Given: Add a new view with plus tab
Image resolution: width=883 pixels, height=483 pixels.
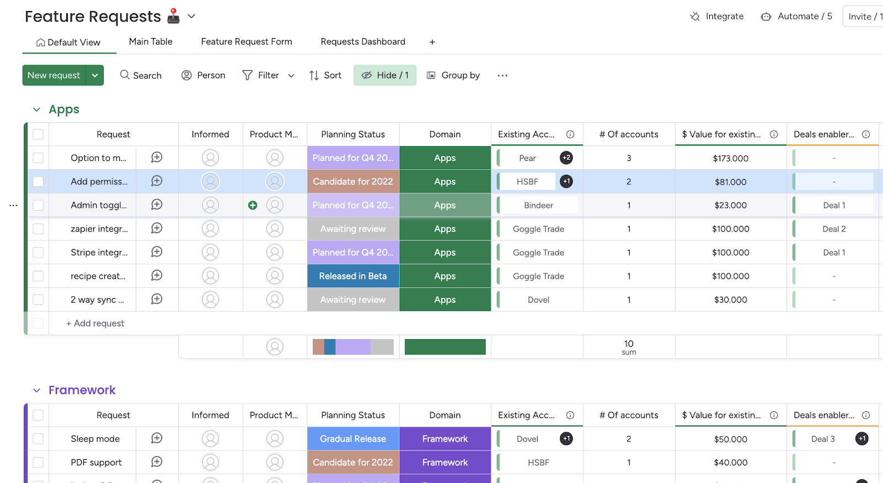Looking at the screenshot, I should [x=432, y=42].
